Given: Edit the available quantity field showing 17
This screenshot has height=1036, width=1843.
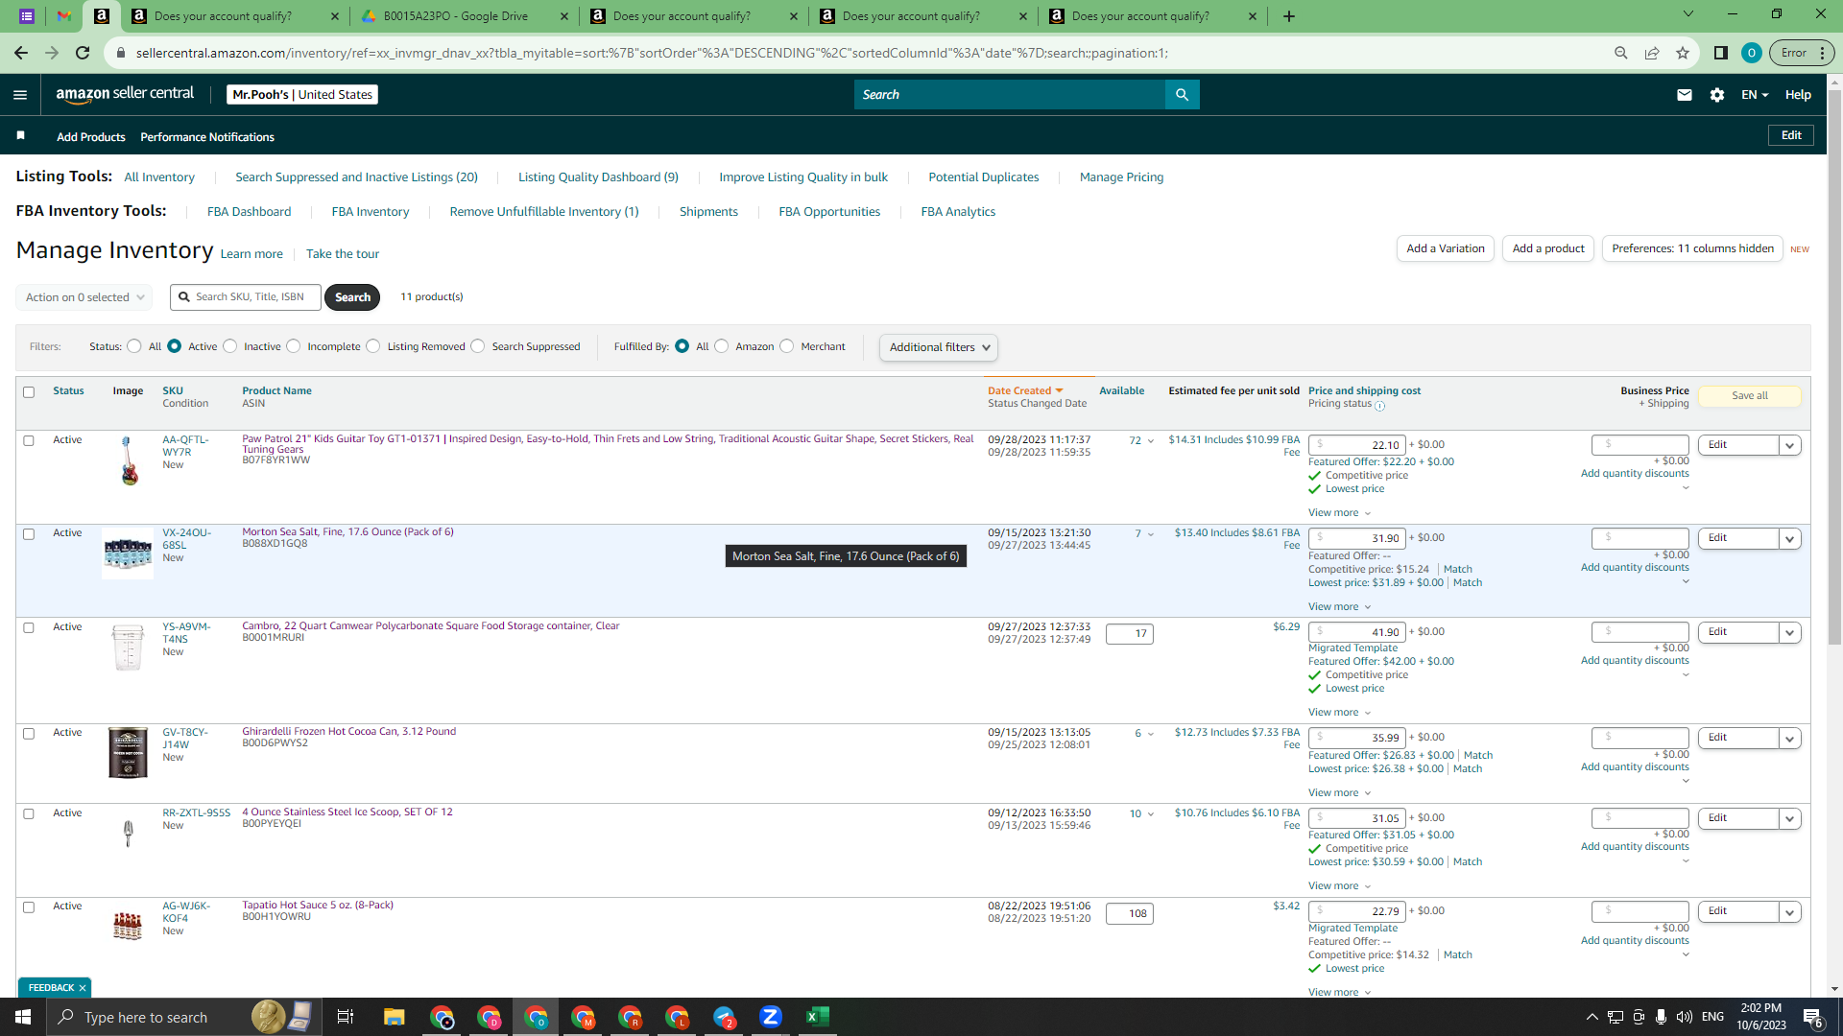Looking at the screenshot, I should [1130, 633].
